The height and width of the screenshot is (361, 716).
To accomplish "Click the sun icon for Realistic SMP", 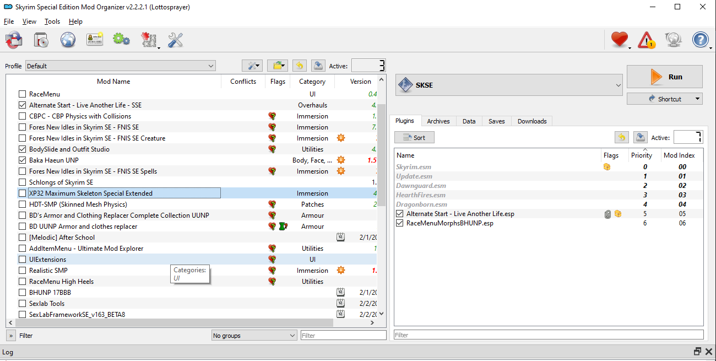I will tap(341, 270).
